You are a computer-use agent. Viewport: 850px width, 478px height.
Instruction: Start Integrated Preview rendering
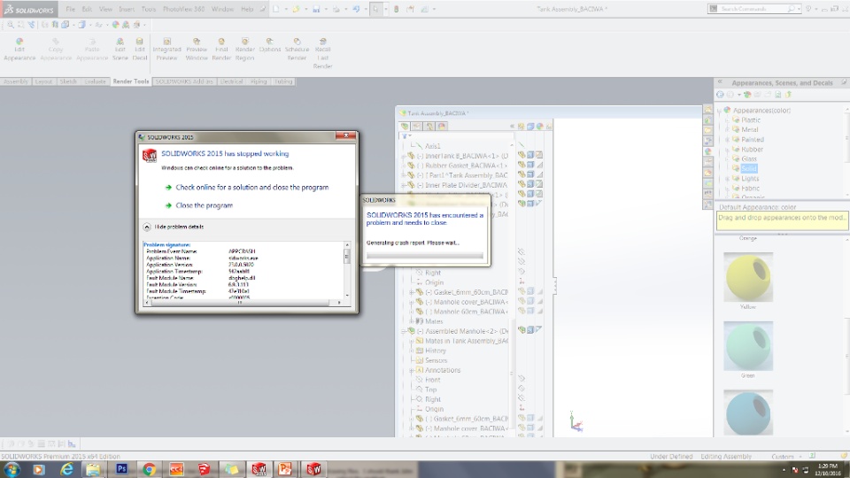(x=167, y=50)
